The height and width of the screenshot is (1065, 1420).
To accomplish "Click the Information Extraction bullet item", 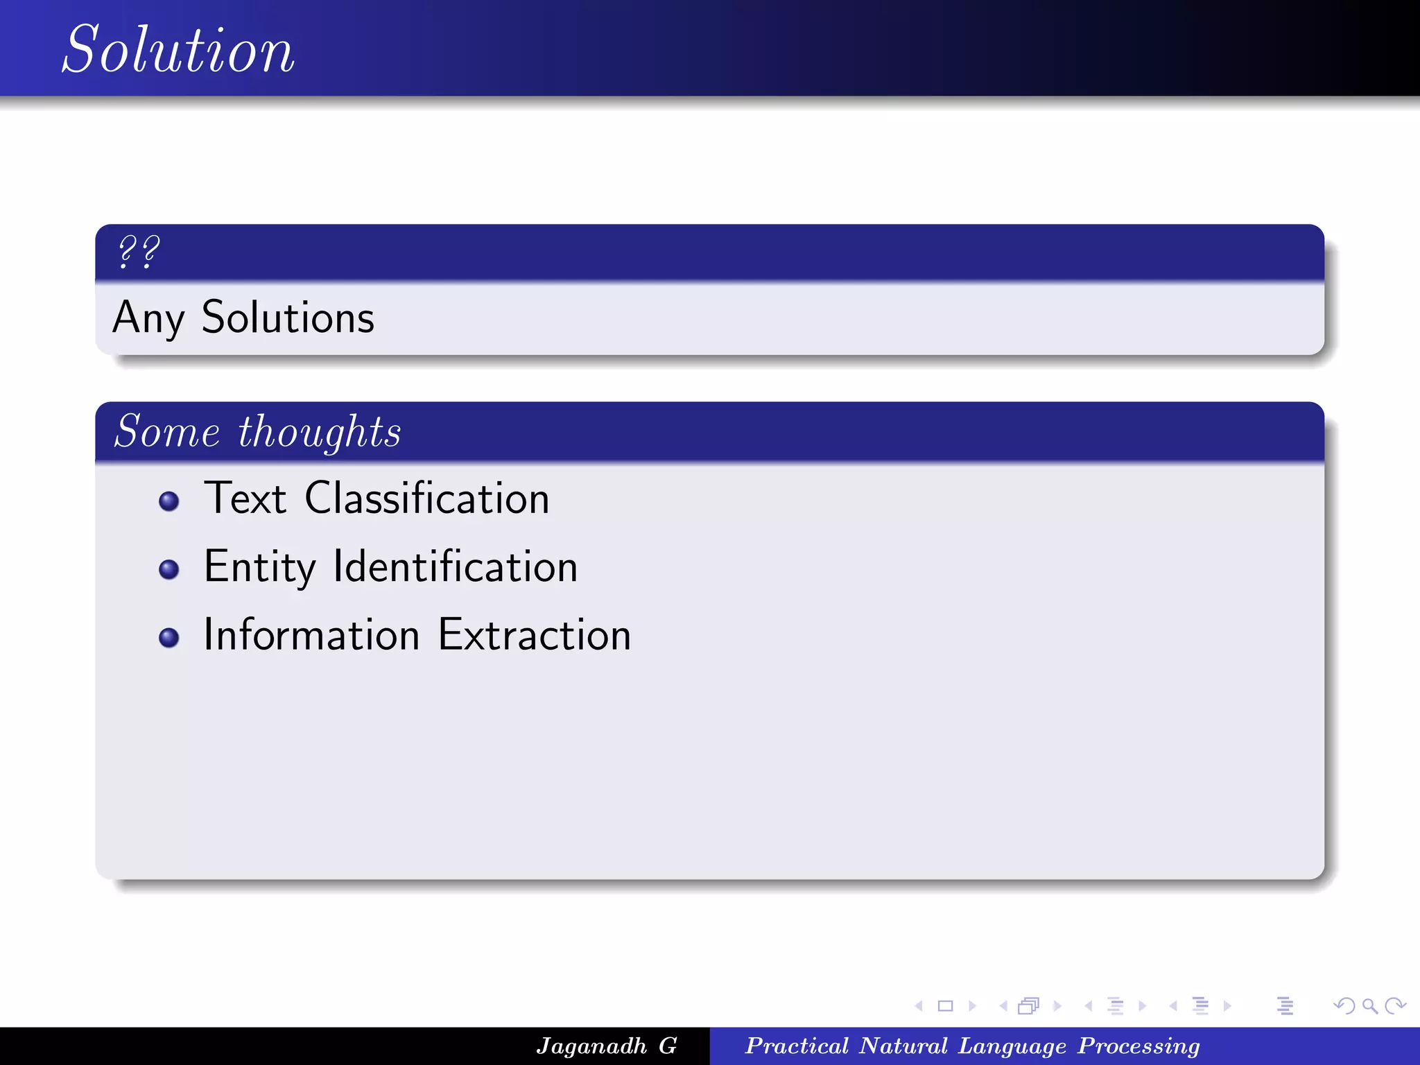I will coord(417,634).
